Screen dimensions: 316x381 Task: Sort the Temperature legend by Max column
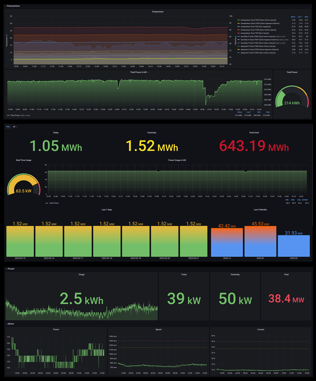(x=306, y=17)
